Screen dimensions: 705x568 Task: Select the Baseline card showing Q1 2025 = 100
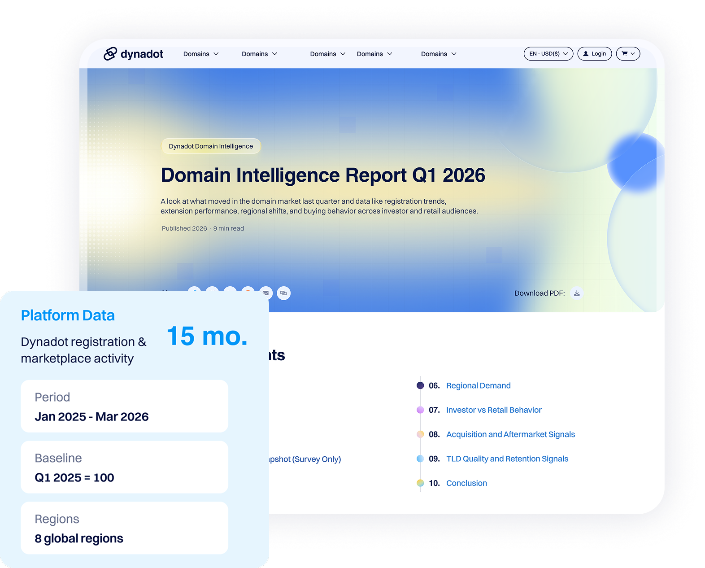[124, 467]
